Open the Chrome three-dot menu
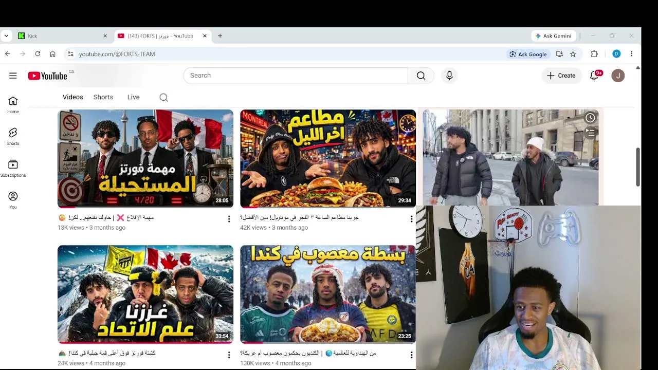 (x=631, y=54)
